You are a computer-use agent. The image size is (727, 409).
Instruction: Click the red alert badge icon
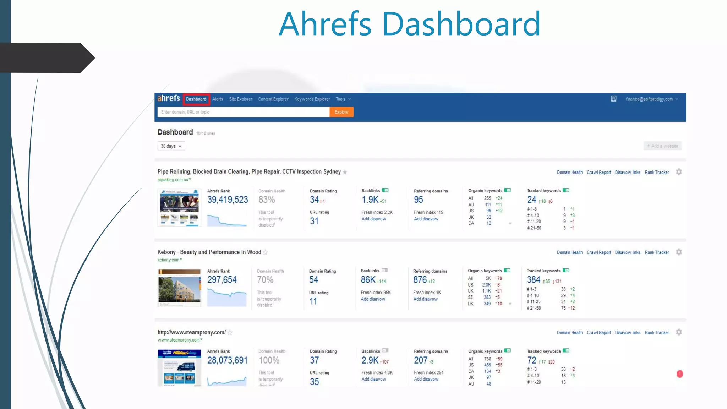click(680, 374)
